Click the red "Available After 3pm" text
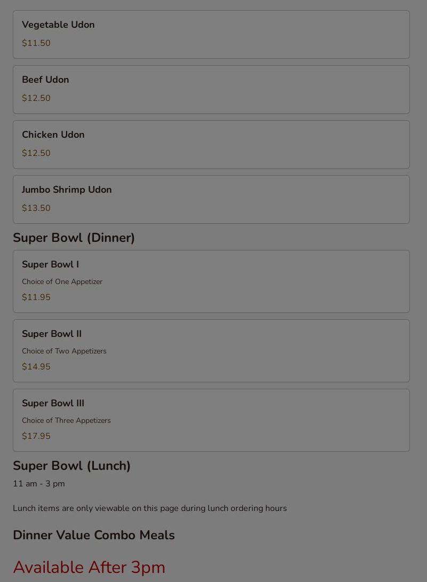The image size is (427, 582). click(x=89, y=568)
